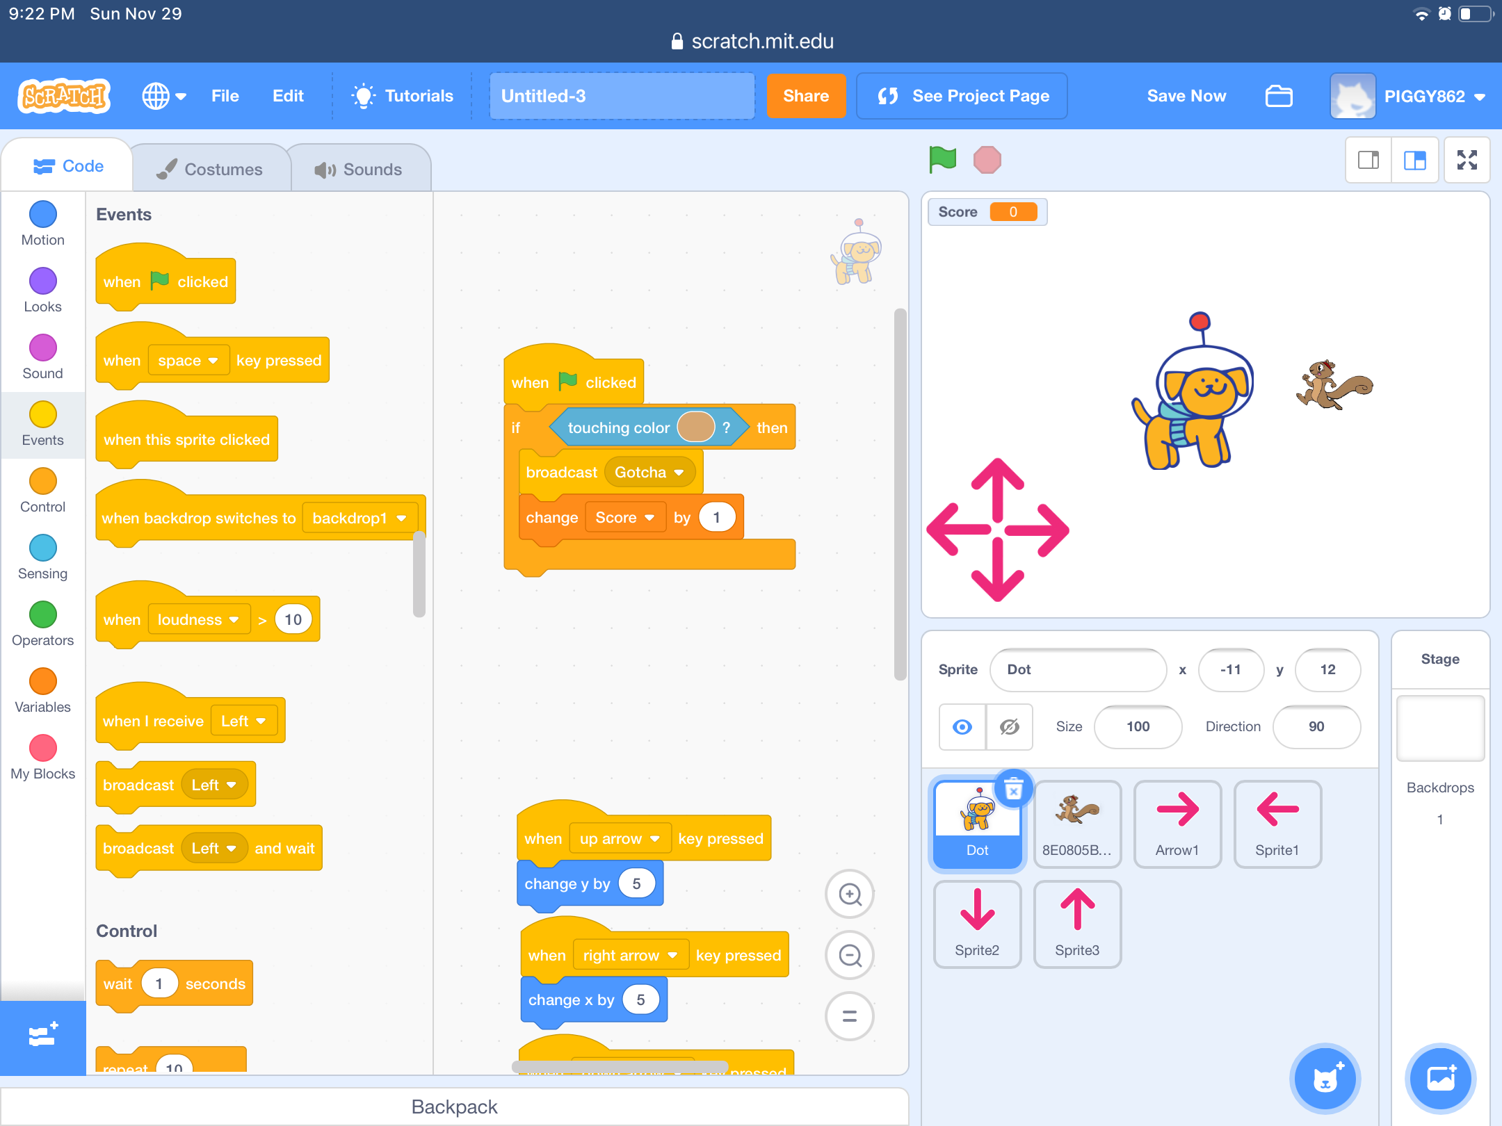Open the Choose a Backdrop button
The height and width of the screenshot is (1126, 1502).
click(x=1440, y=1079)
